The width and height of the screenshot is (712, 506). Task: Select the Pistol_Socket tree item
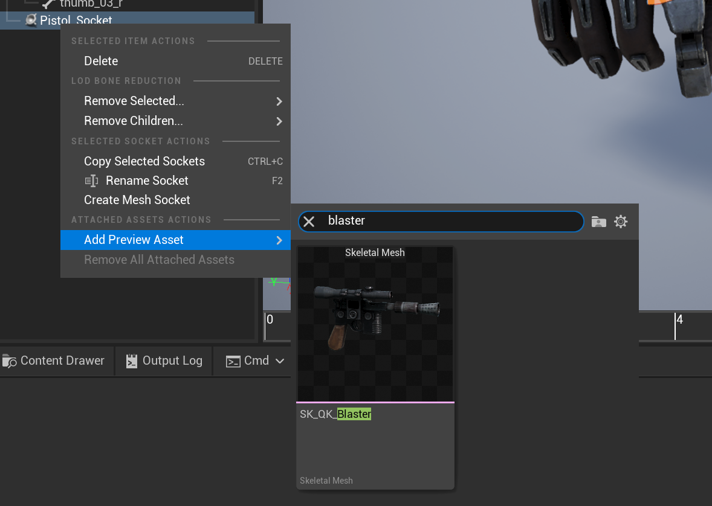pyautogui.click(x=127, y=21)
